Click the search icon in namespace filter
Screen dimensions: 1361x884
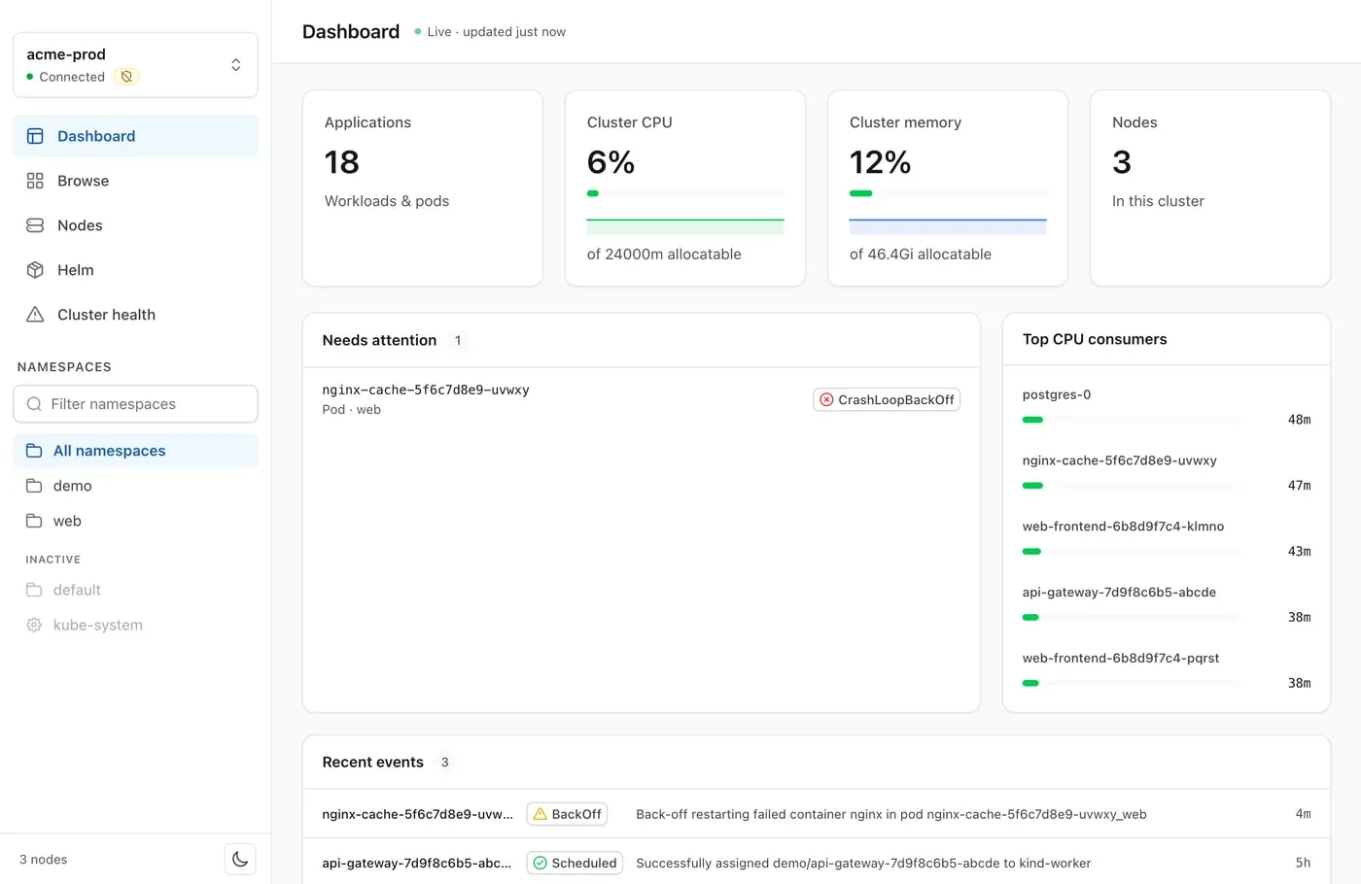(34, 404)
